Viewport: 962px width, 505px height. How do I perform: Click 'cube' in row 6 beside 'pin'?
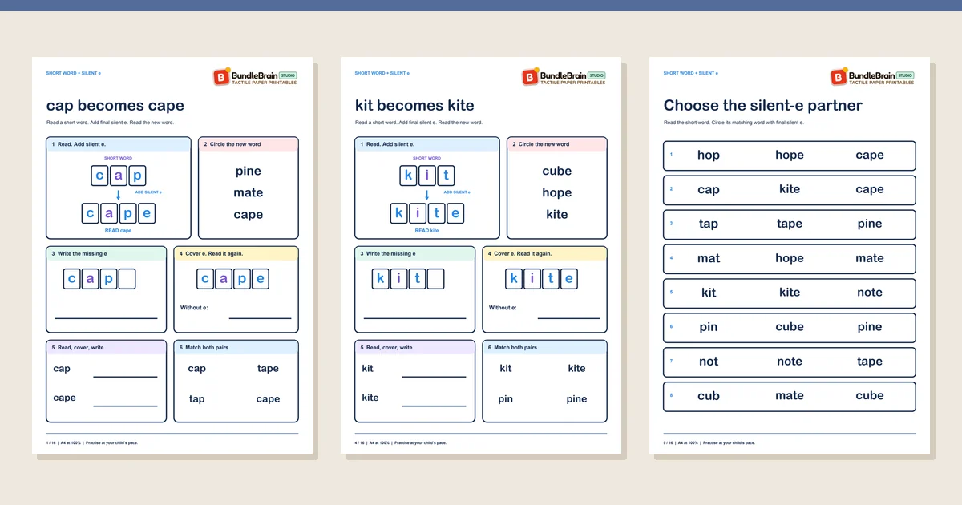pyautogui.click(x=790, y=327)
